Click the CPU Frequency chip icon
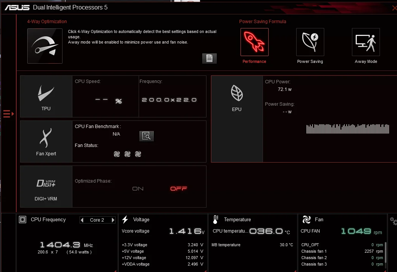The height and width of the screenshot is (272, 397). coord(22,220)
